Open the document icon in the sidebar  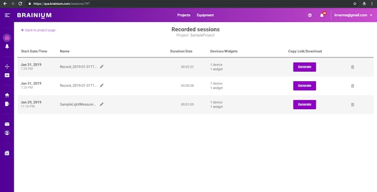point(7,104)
